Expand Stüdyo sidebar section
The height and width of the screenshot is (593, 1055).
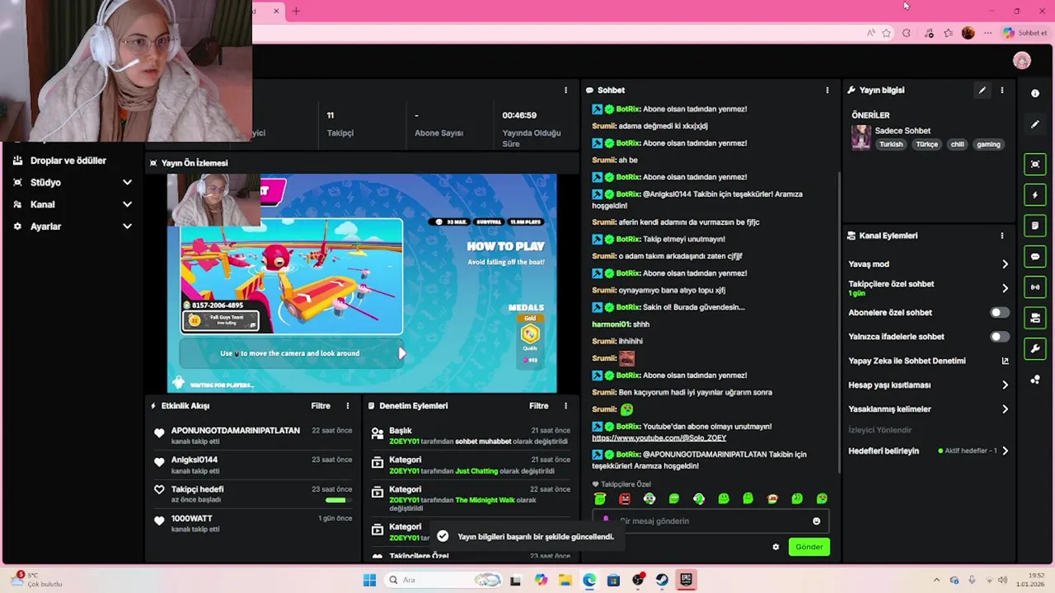tap(127, 183)
